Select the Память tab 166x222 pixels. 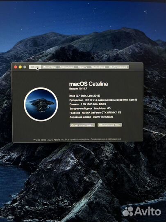tap(82, 67)
